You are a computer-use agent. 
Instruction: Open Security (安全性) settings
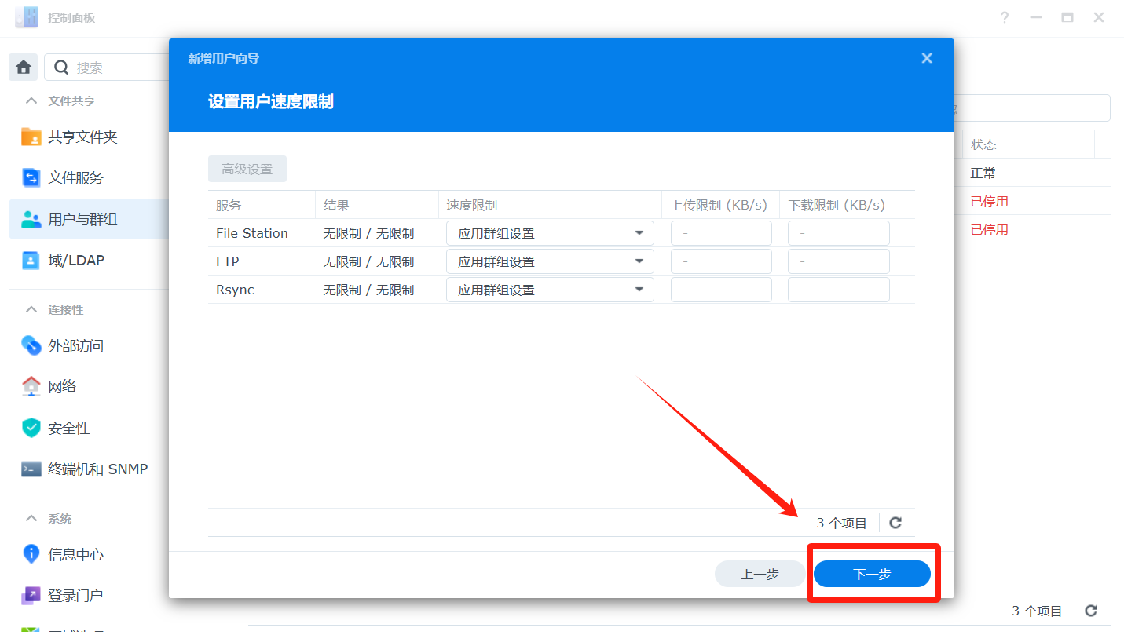(69, 429)
